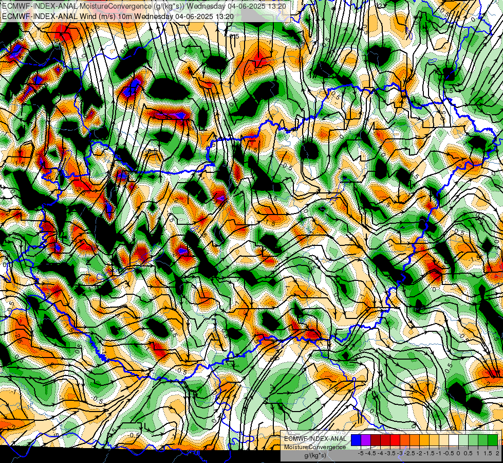Click the pale peach swatch left of white
The height and width of the screenshot is (463, 503).
444,440
